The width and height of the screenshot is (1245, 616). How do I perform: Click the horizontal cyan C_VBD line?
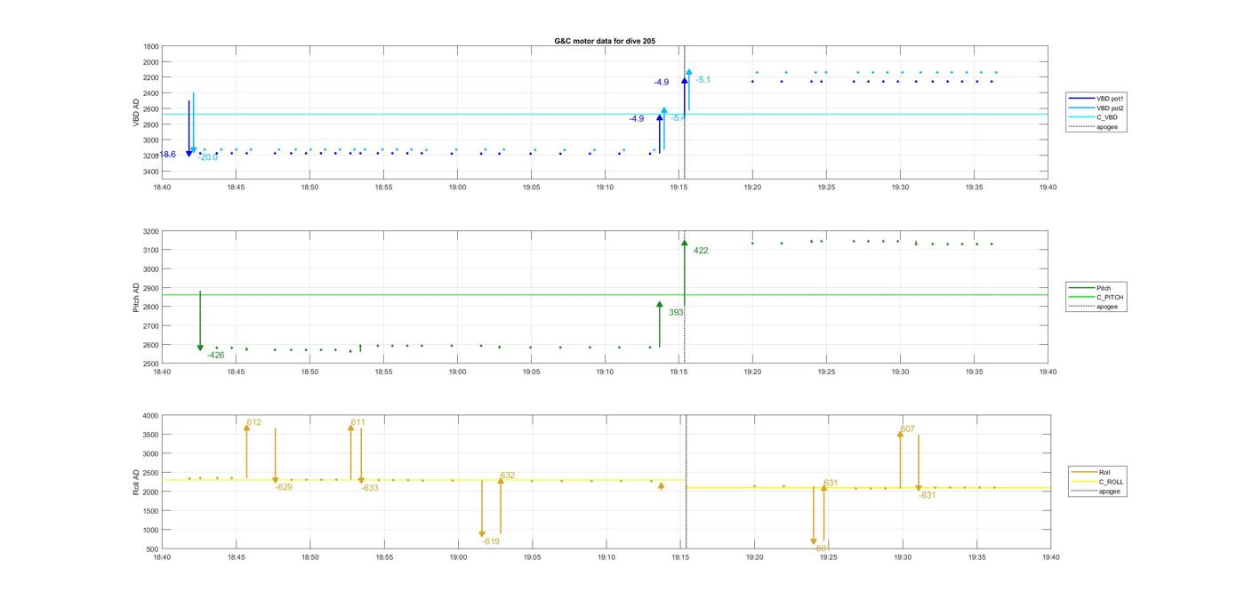pyautogui.click(x=605, y=114)
